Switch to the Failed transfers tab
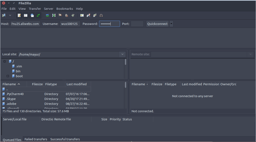Image resolution: width=256 pixels, height=142 pixels. click(x=36, y=139)
